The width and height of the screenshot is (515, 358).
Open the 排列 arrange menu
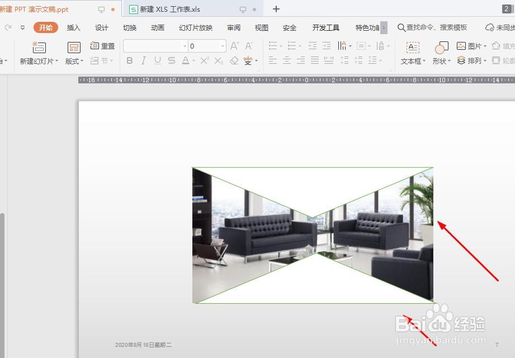tap(471, 61)
